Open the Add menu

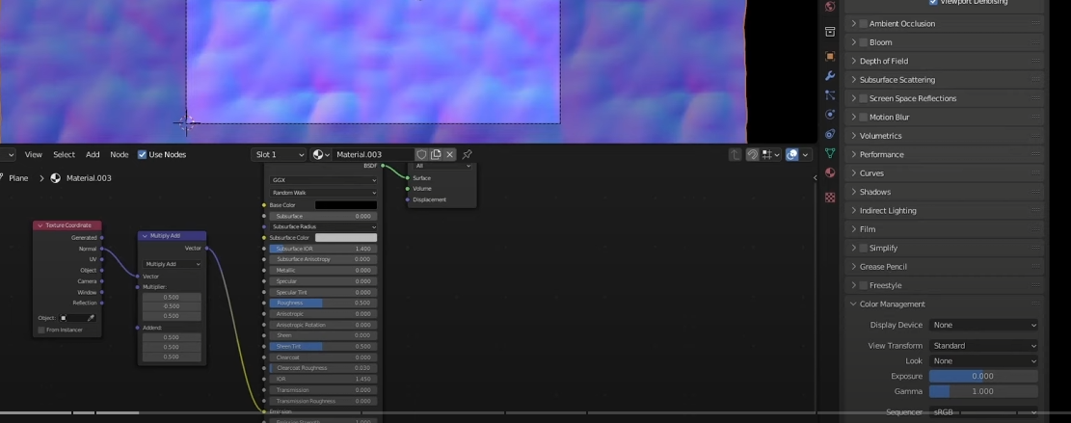pyautogui.click(x=93, y=155)
